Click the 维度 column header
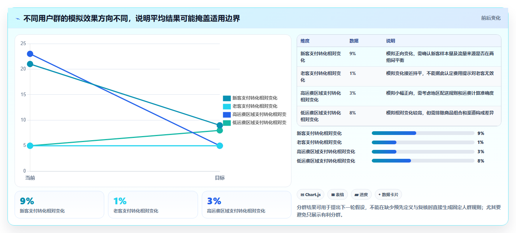The height and width of the screenshot is (233, 516). point(305,41)
